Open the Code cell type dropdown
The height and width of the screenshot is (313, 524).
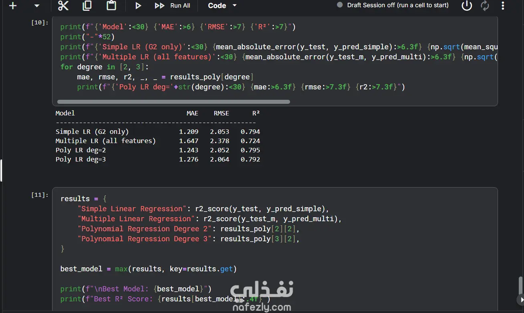click(223, 6)
